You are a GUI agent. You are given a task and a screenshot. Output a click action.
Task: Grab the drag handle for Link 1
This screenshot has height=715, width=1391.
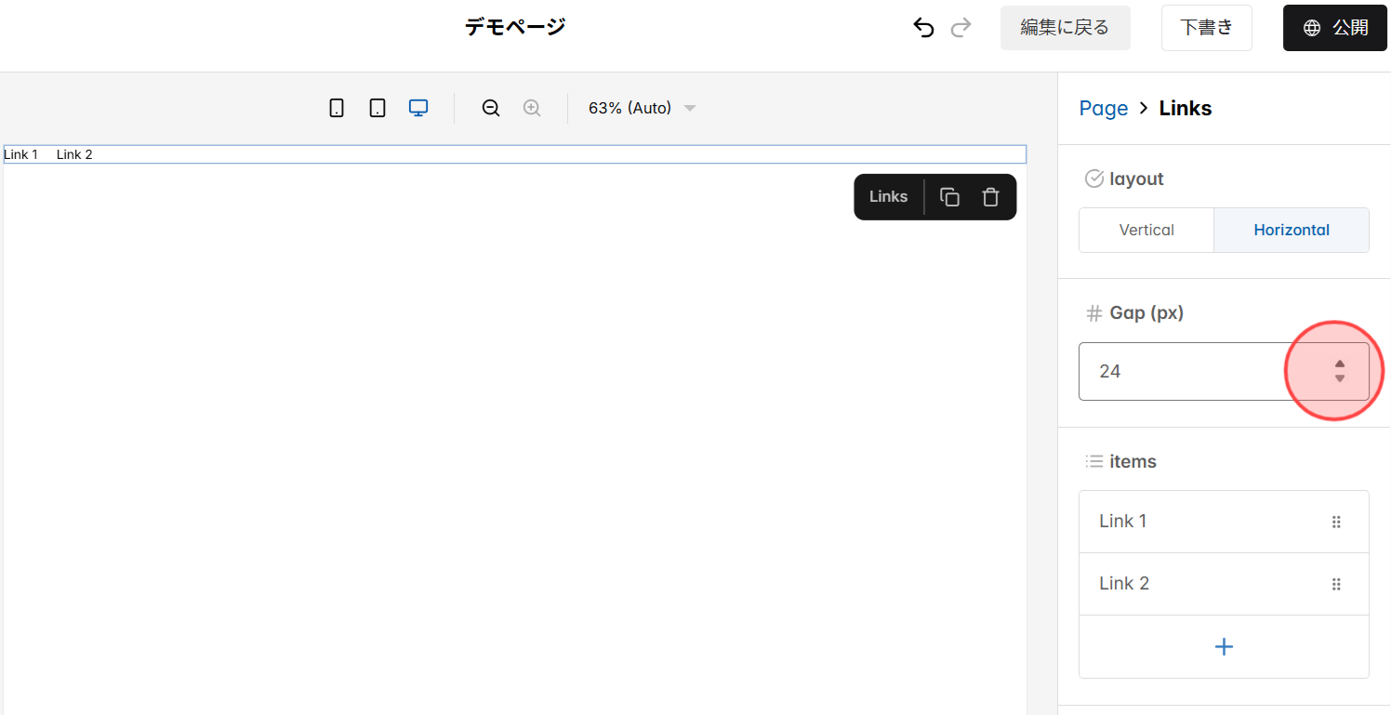pyautogui.click(x=1336, y=522)
